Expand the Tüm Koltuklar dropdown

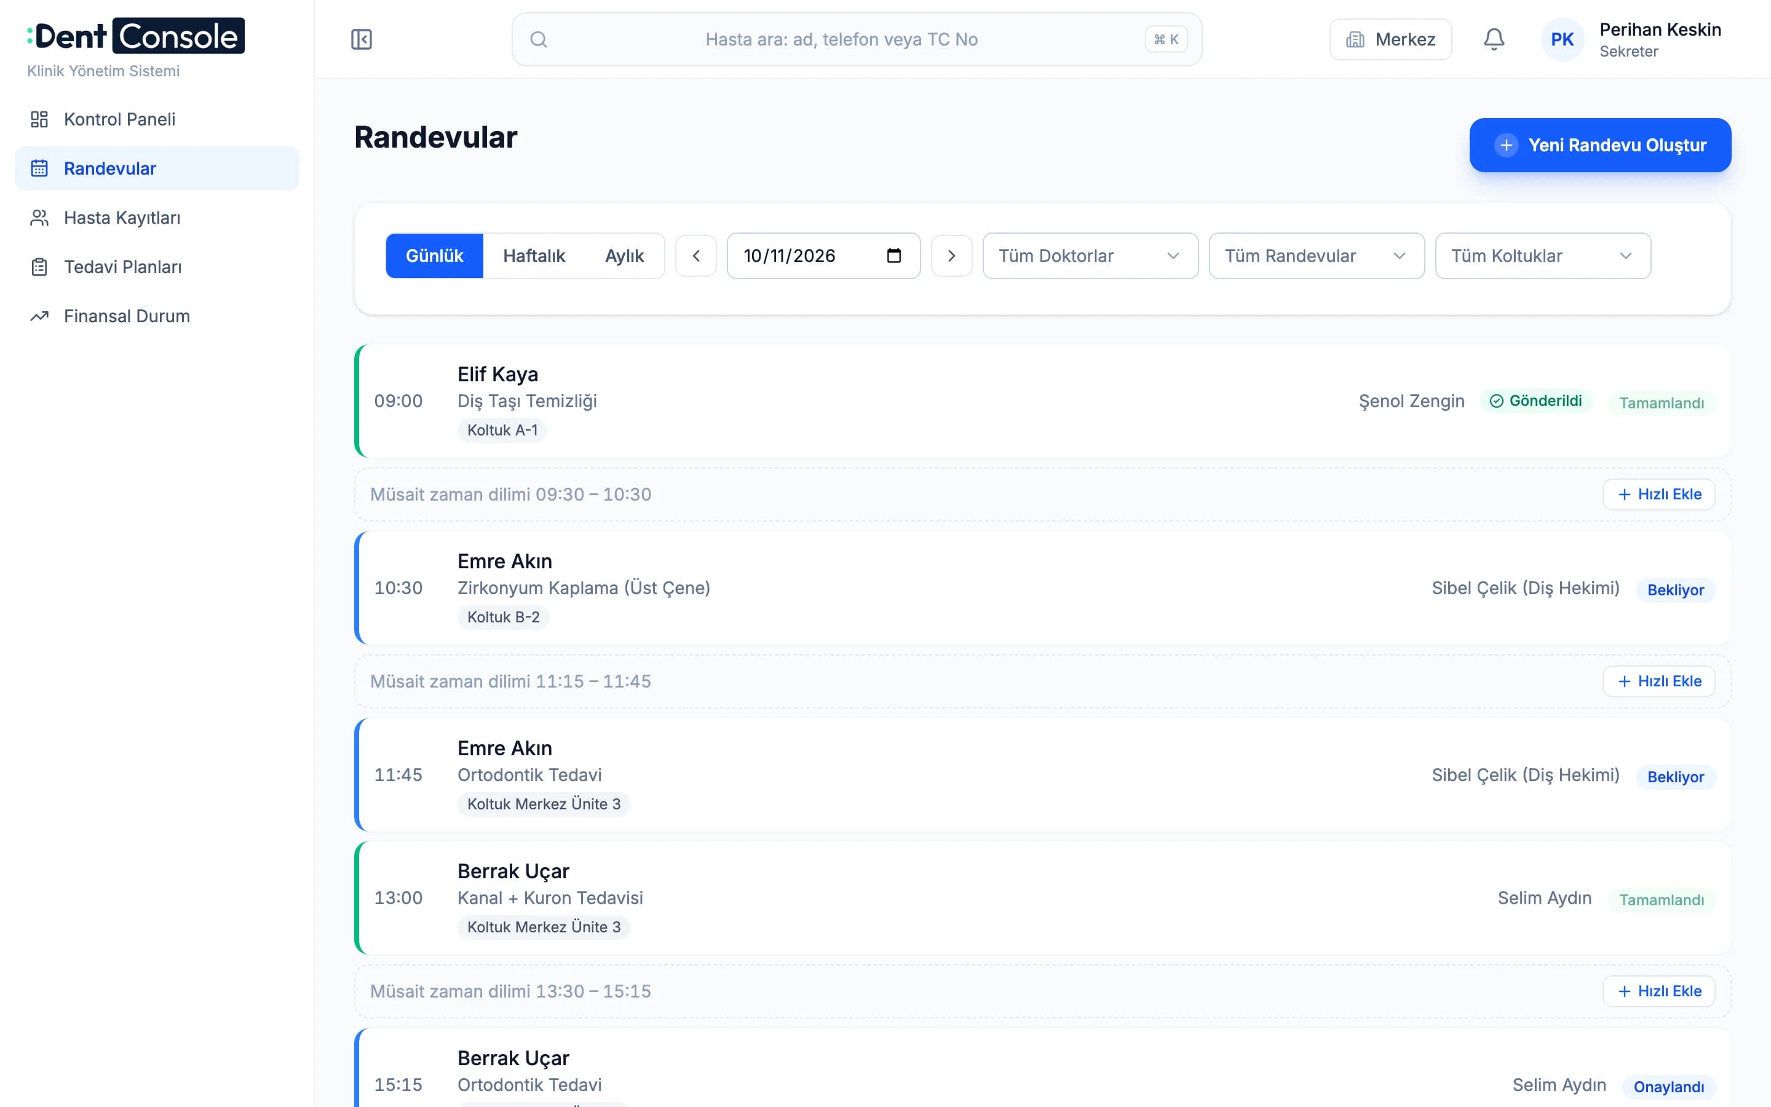point(1543,255)
